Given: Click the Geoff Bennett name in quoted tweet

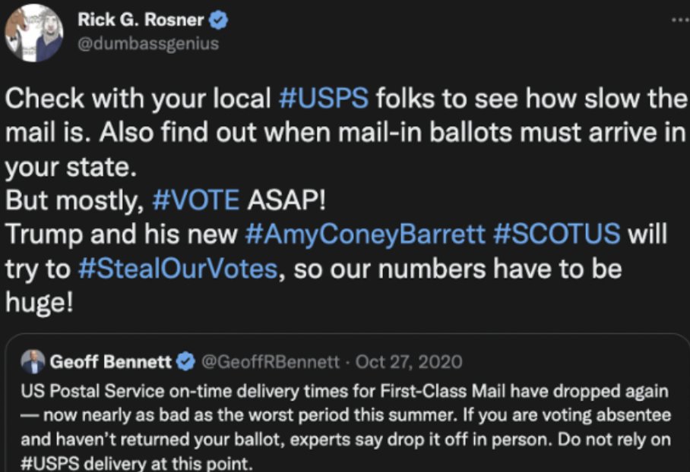Looking at the screenshot, I should (x=111, y=362).
